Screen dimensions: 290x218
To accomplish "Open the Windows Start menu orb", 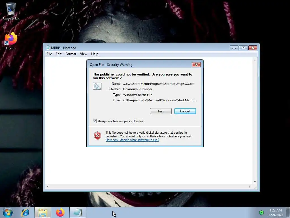I will [x=8, y=212].
